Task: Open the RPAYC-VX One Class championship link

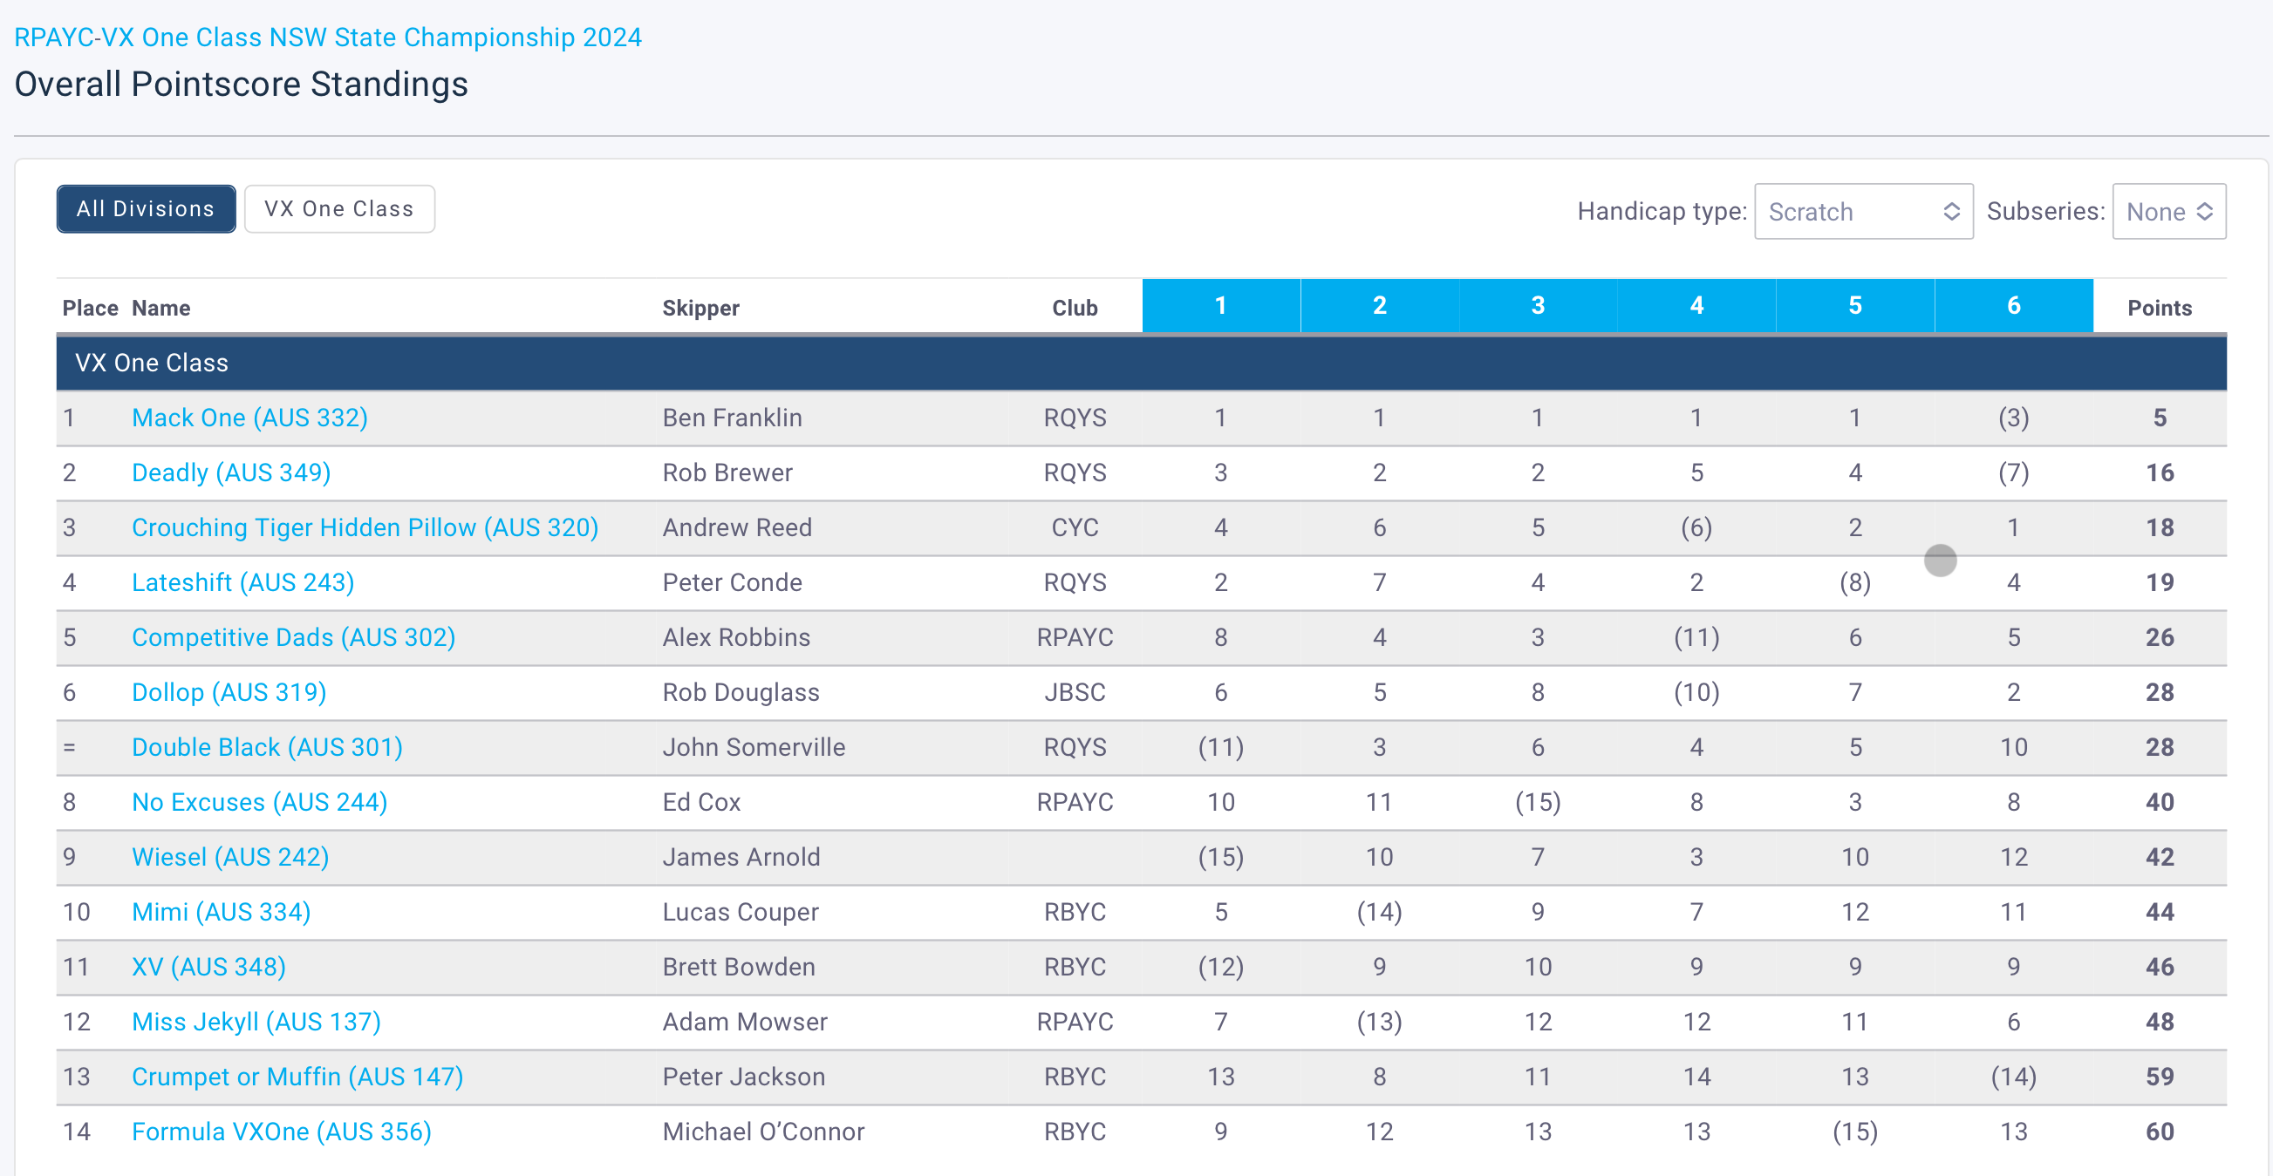Action: click(327, 37)
